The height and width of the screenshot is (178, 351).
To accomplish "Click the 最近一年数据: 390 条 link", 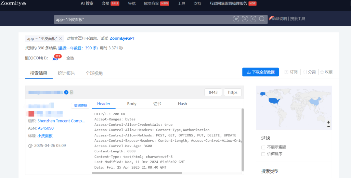I will pos(78,48).
